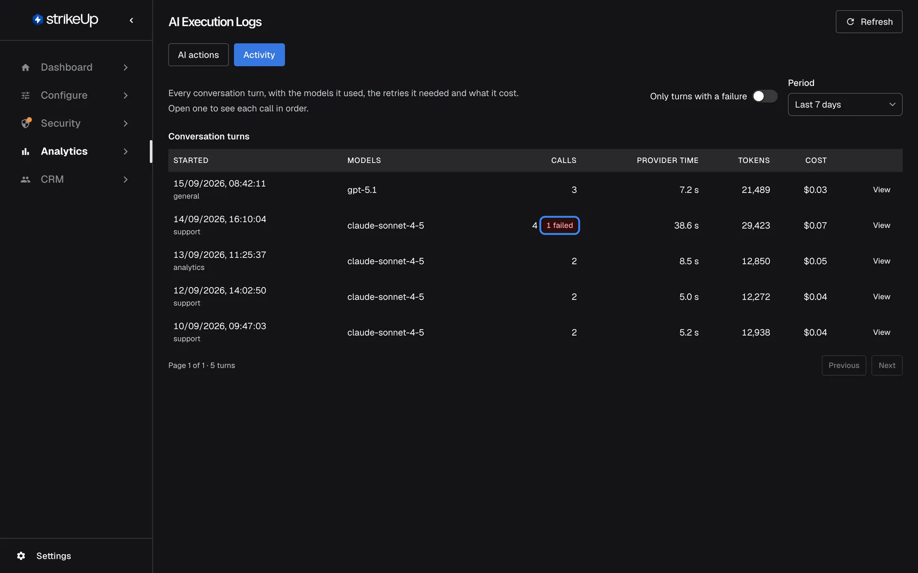Screen dimensions: 918x573
Task: Select the Activity tab
Action: tap(259, 54)
